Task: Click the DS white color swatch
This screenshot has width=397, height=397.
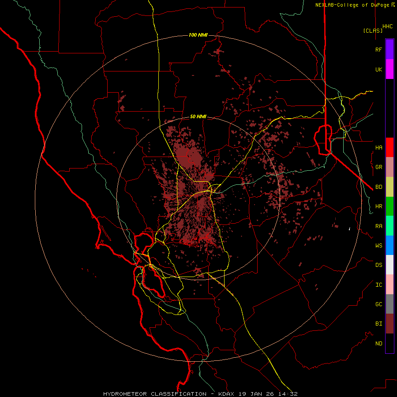Action: click(x=390, y=265)
